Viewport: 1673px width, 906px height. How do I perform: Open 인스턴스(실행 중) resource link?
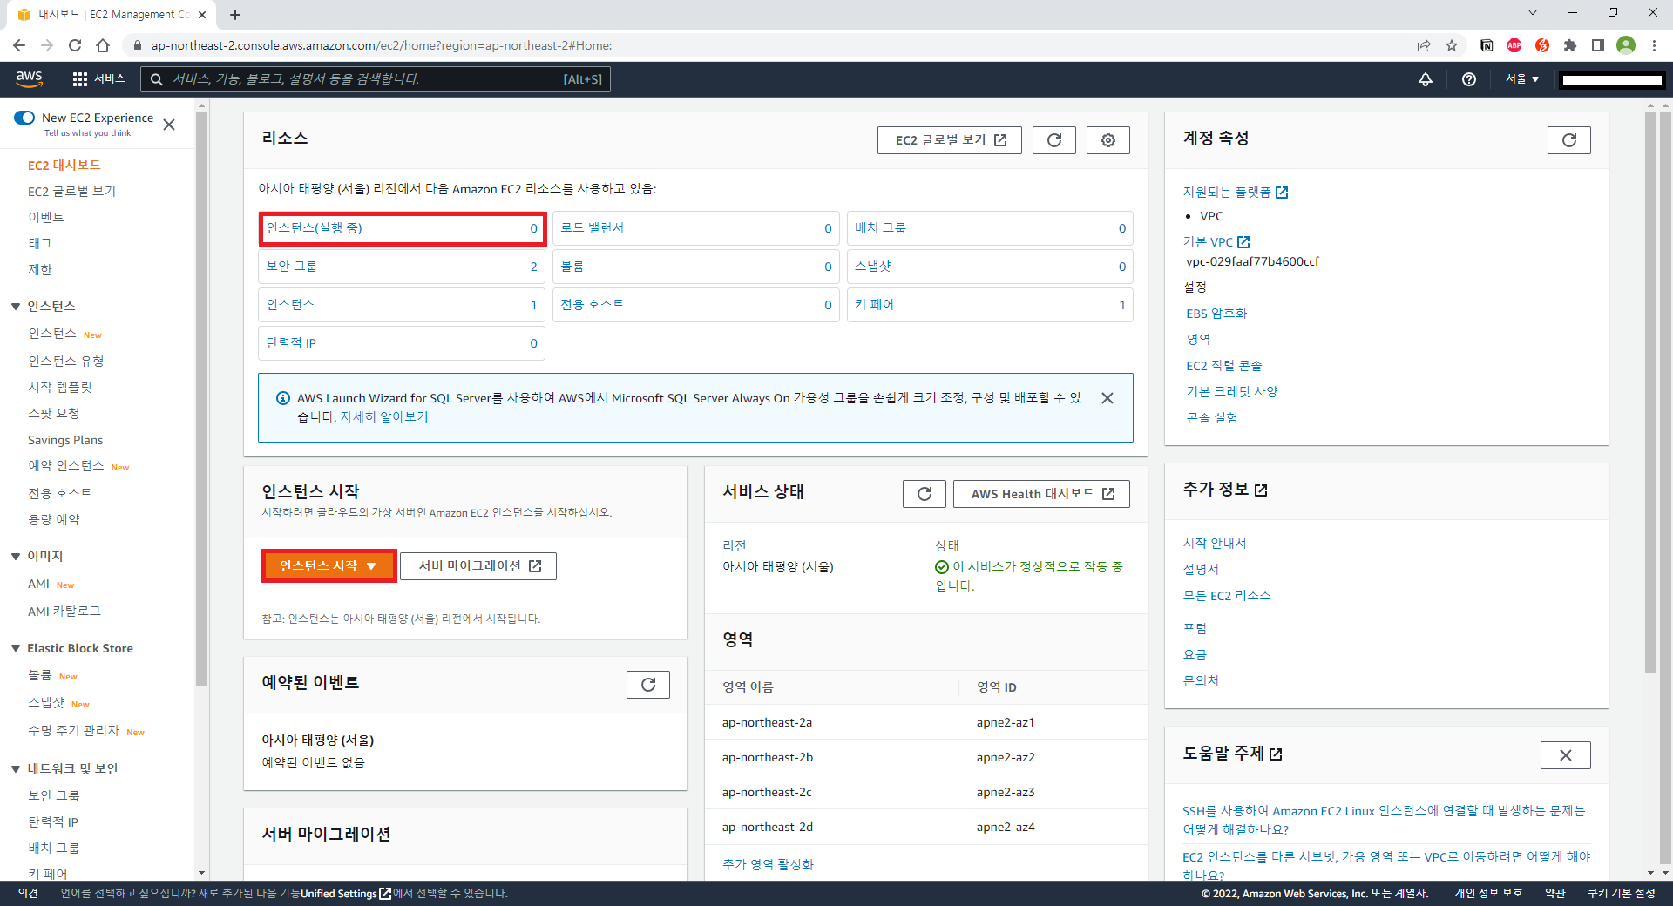(x=314, y=228)
